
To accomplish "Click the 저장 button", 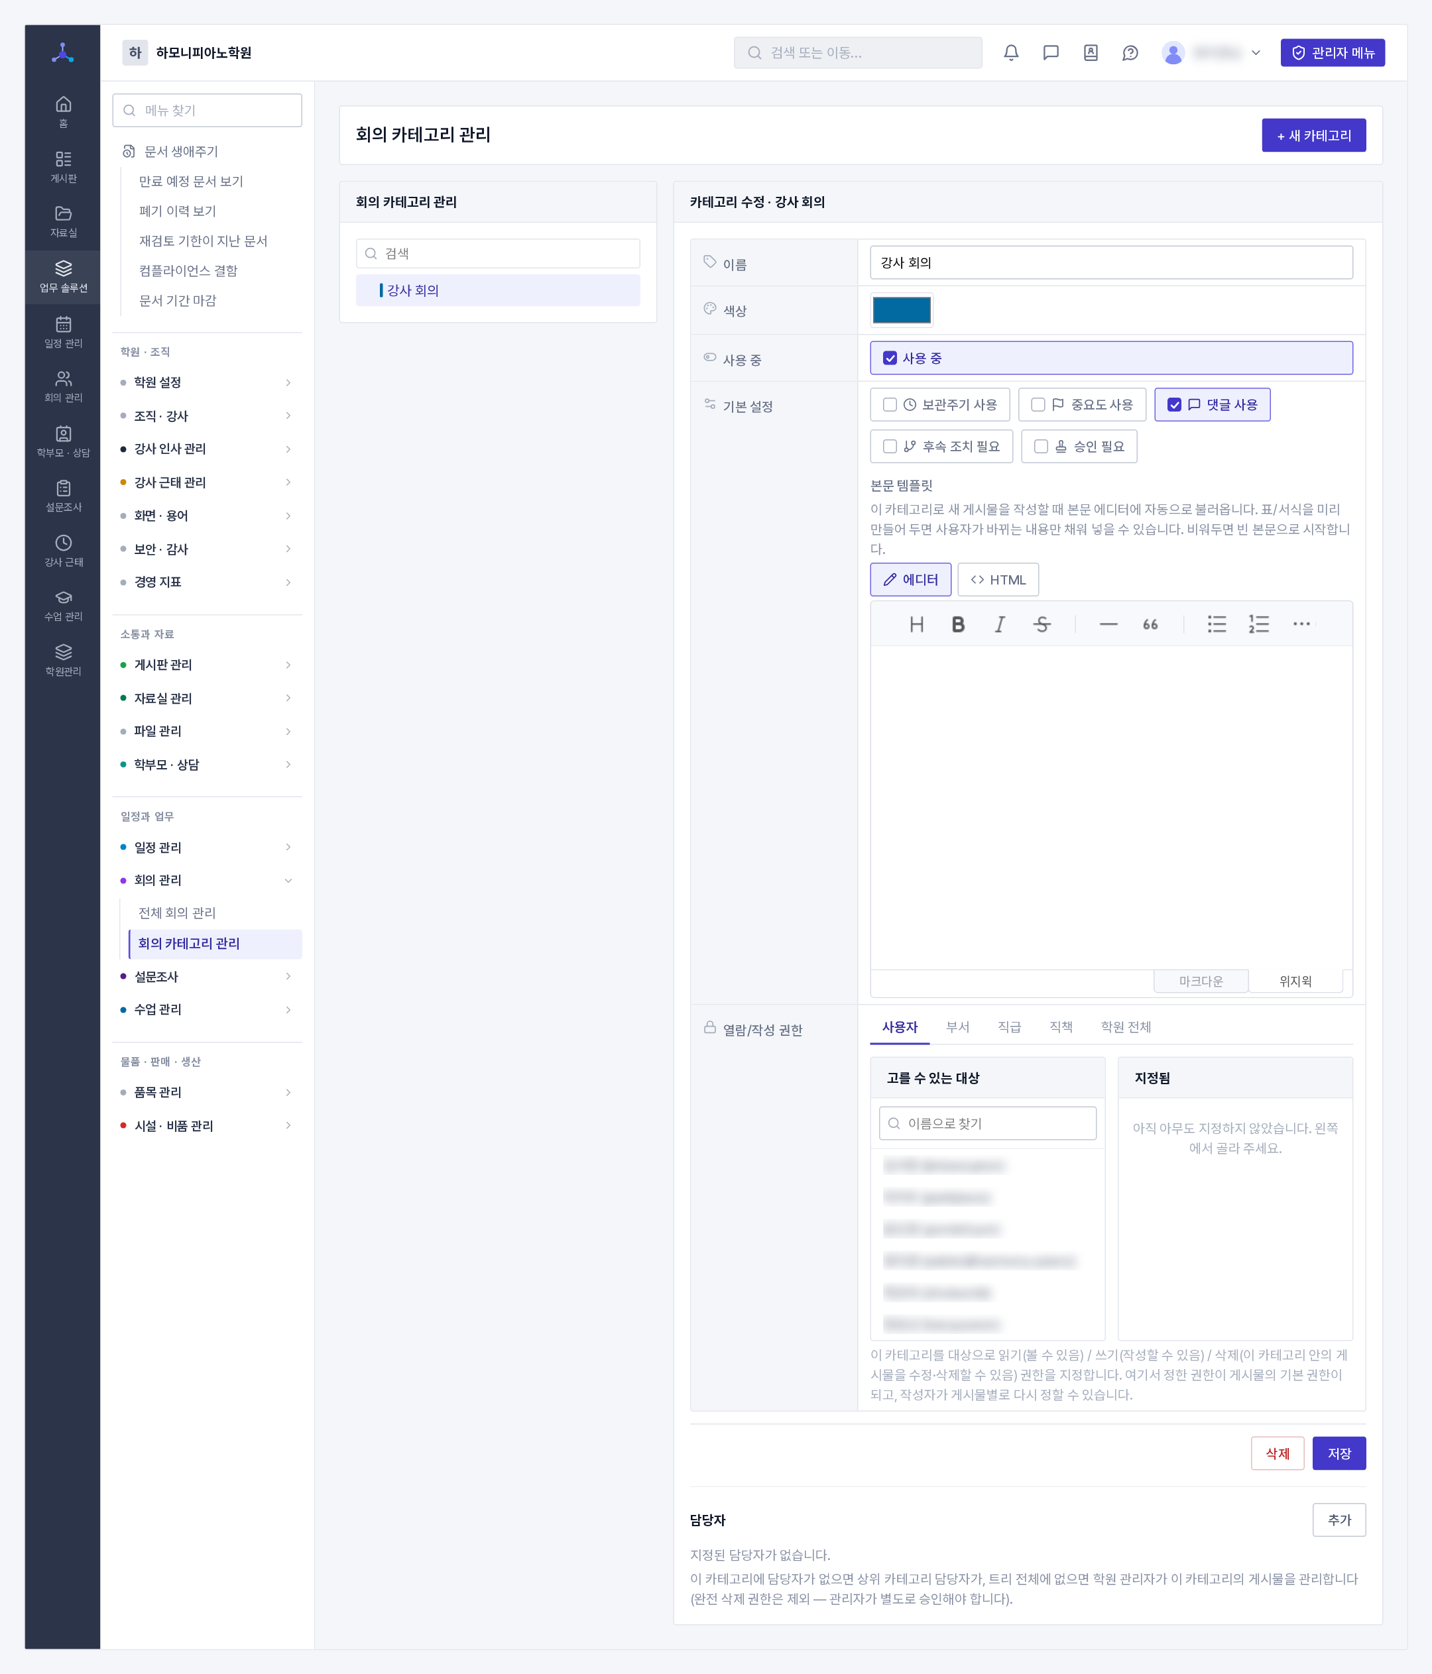I will [1339, 1453].
